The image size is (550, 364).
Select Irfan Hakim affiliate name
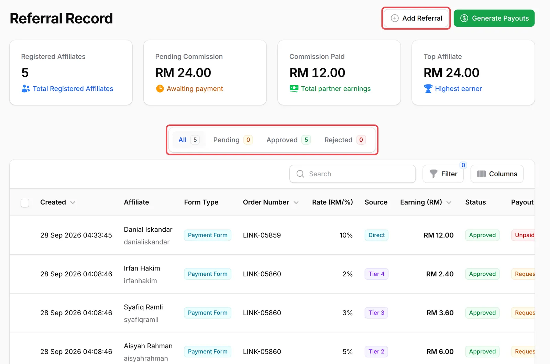(x=142, y=268)
